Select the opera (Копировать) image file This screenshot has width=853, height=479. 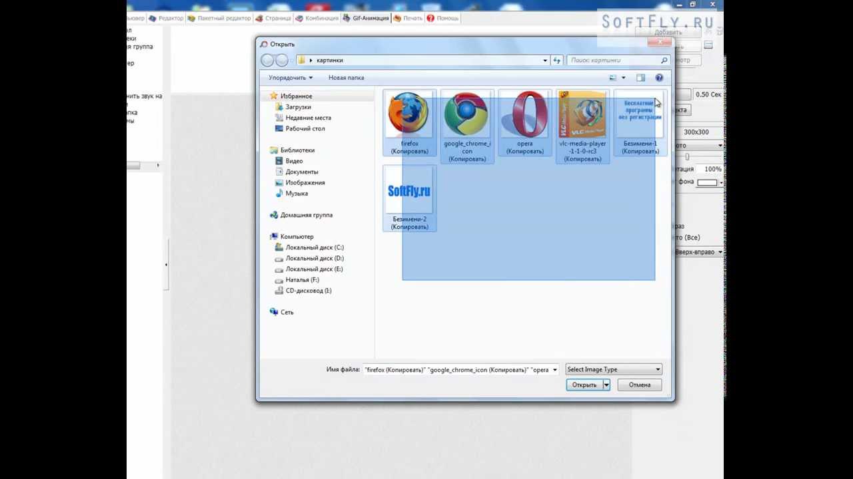click(x=525, y=123)
